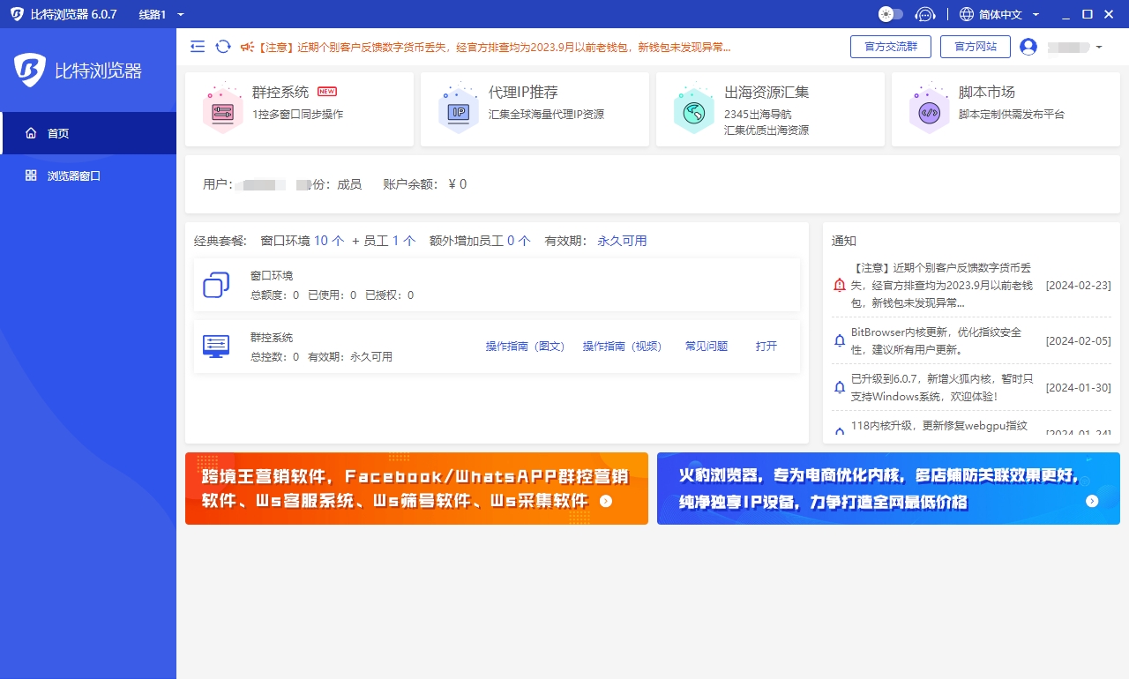Collapse the sidebar with the menu-fold icon
1129x679 pixels.
(198, 47)
